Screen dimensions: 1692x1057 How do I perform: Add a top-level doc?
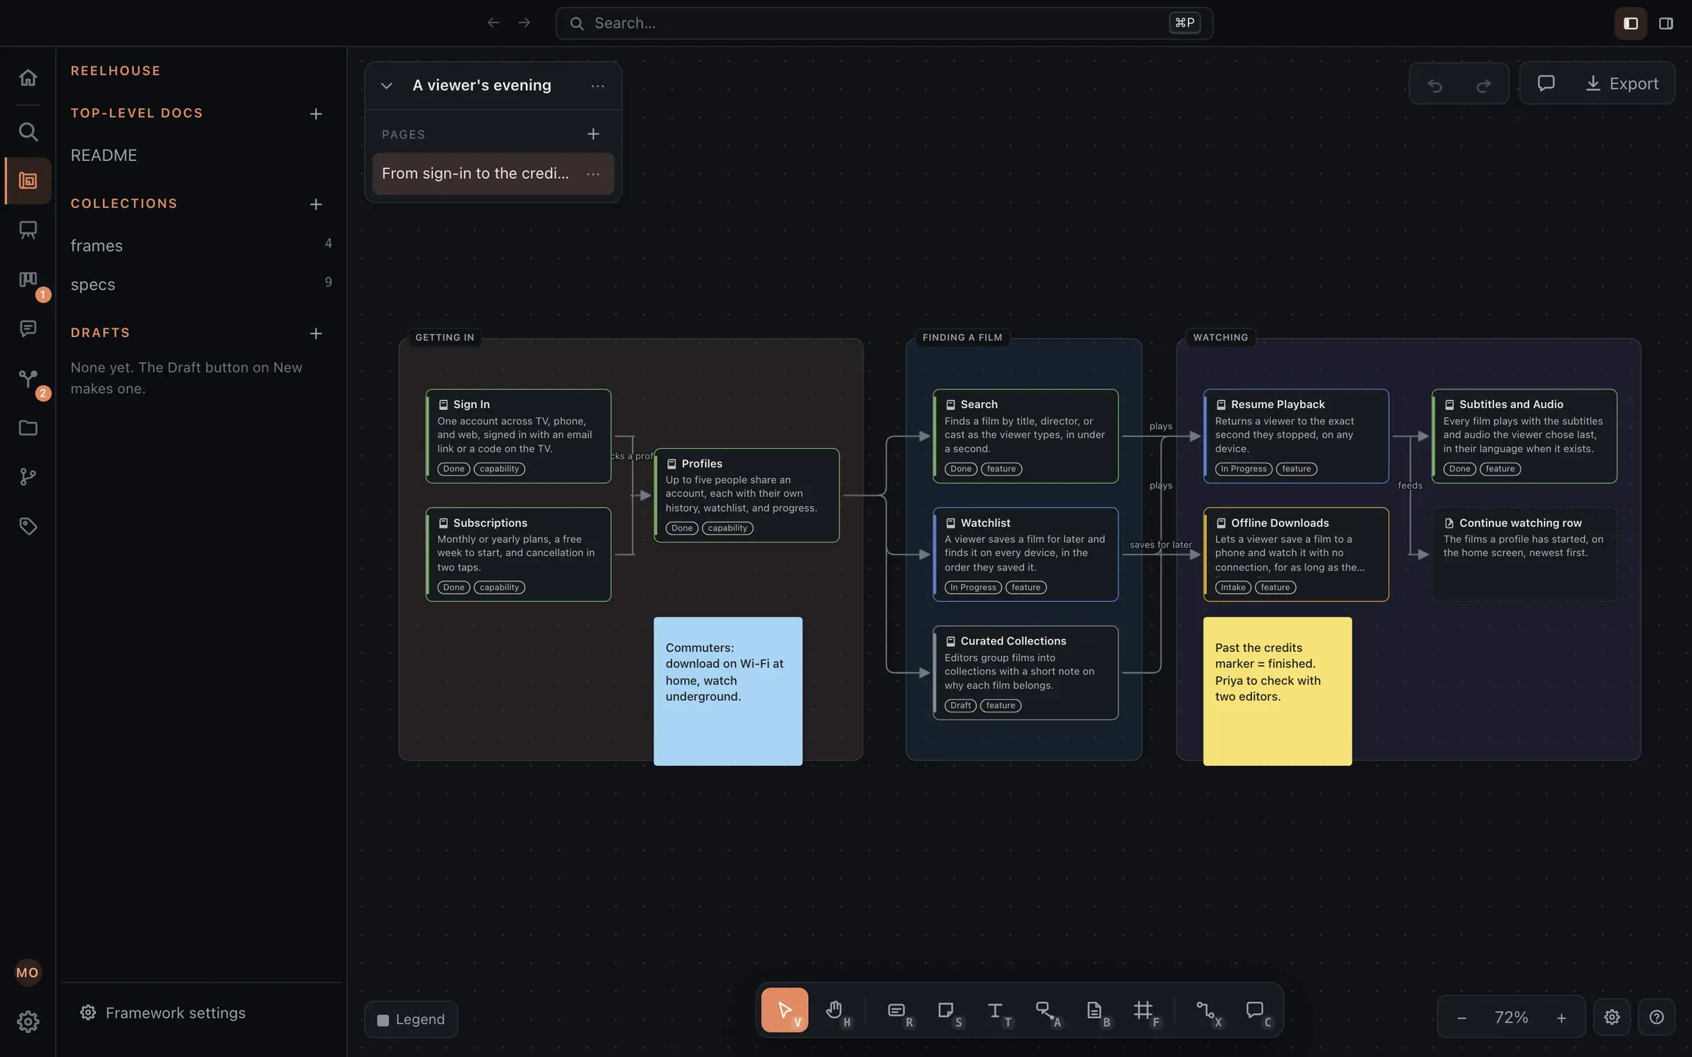point(316,113)
